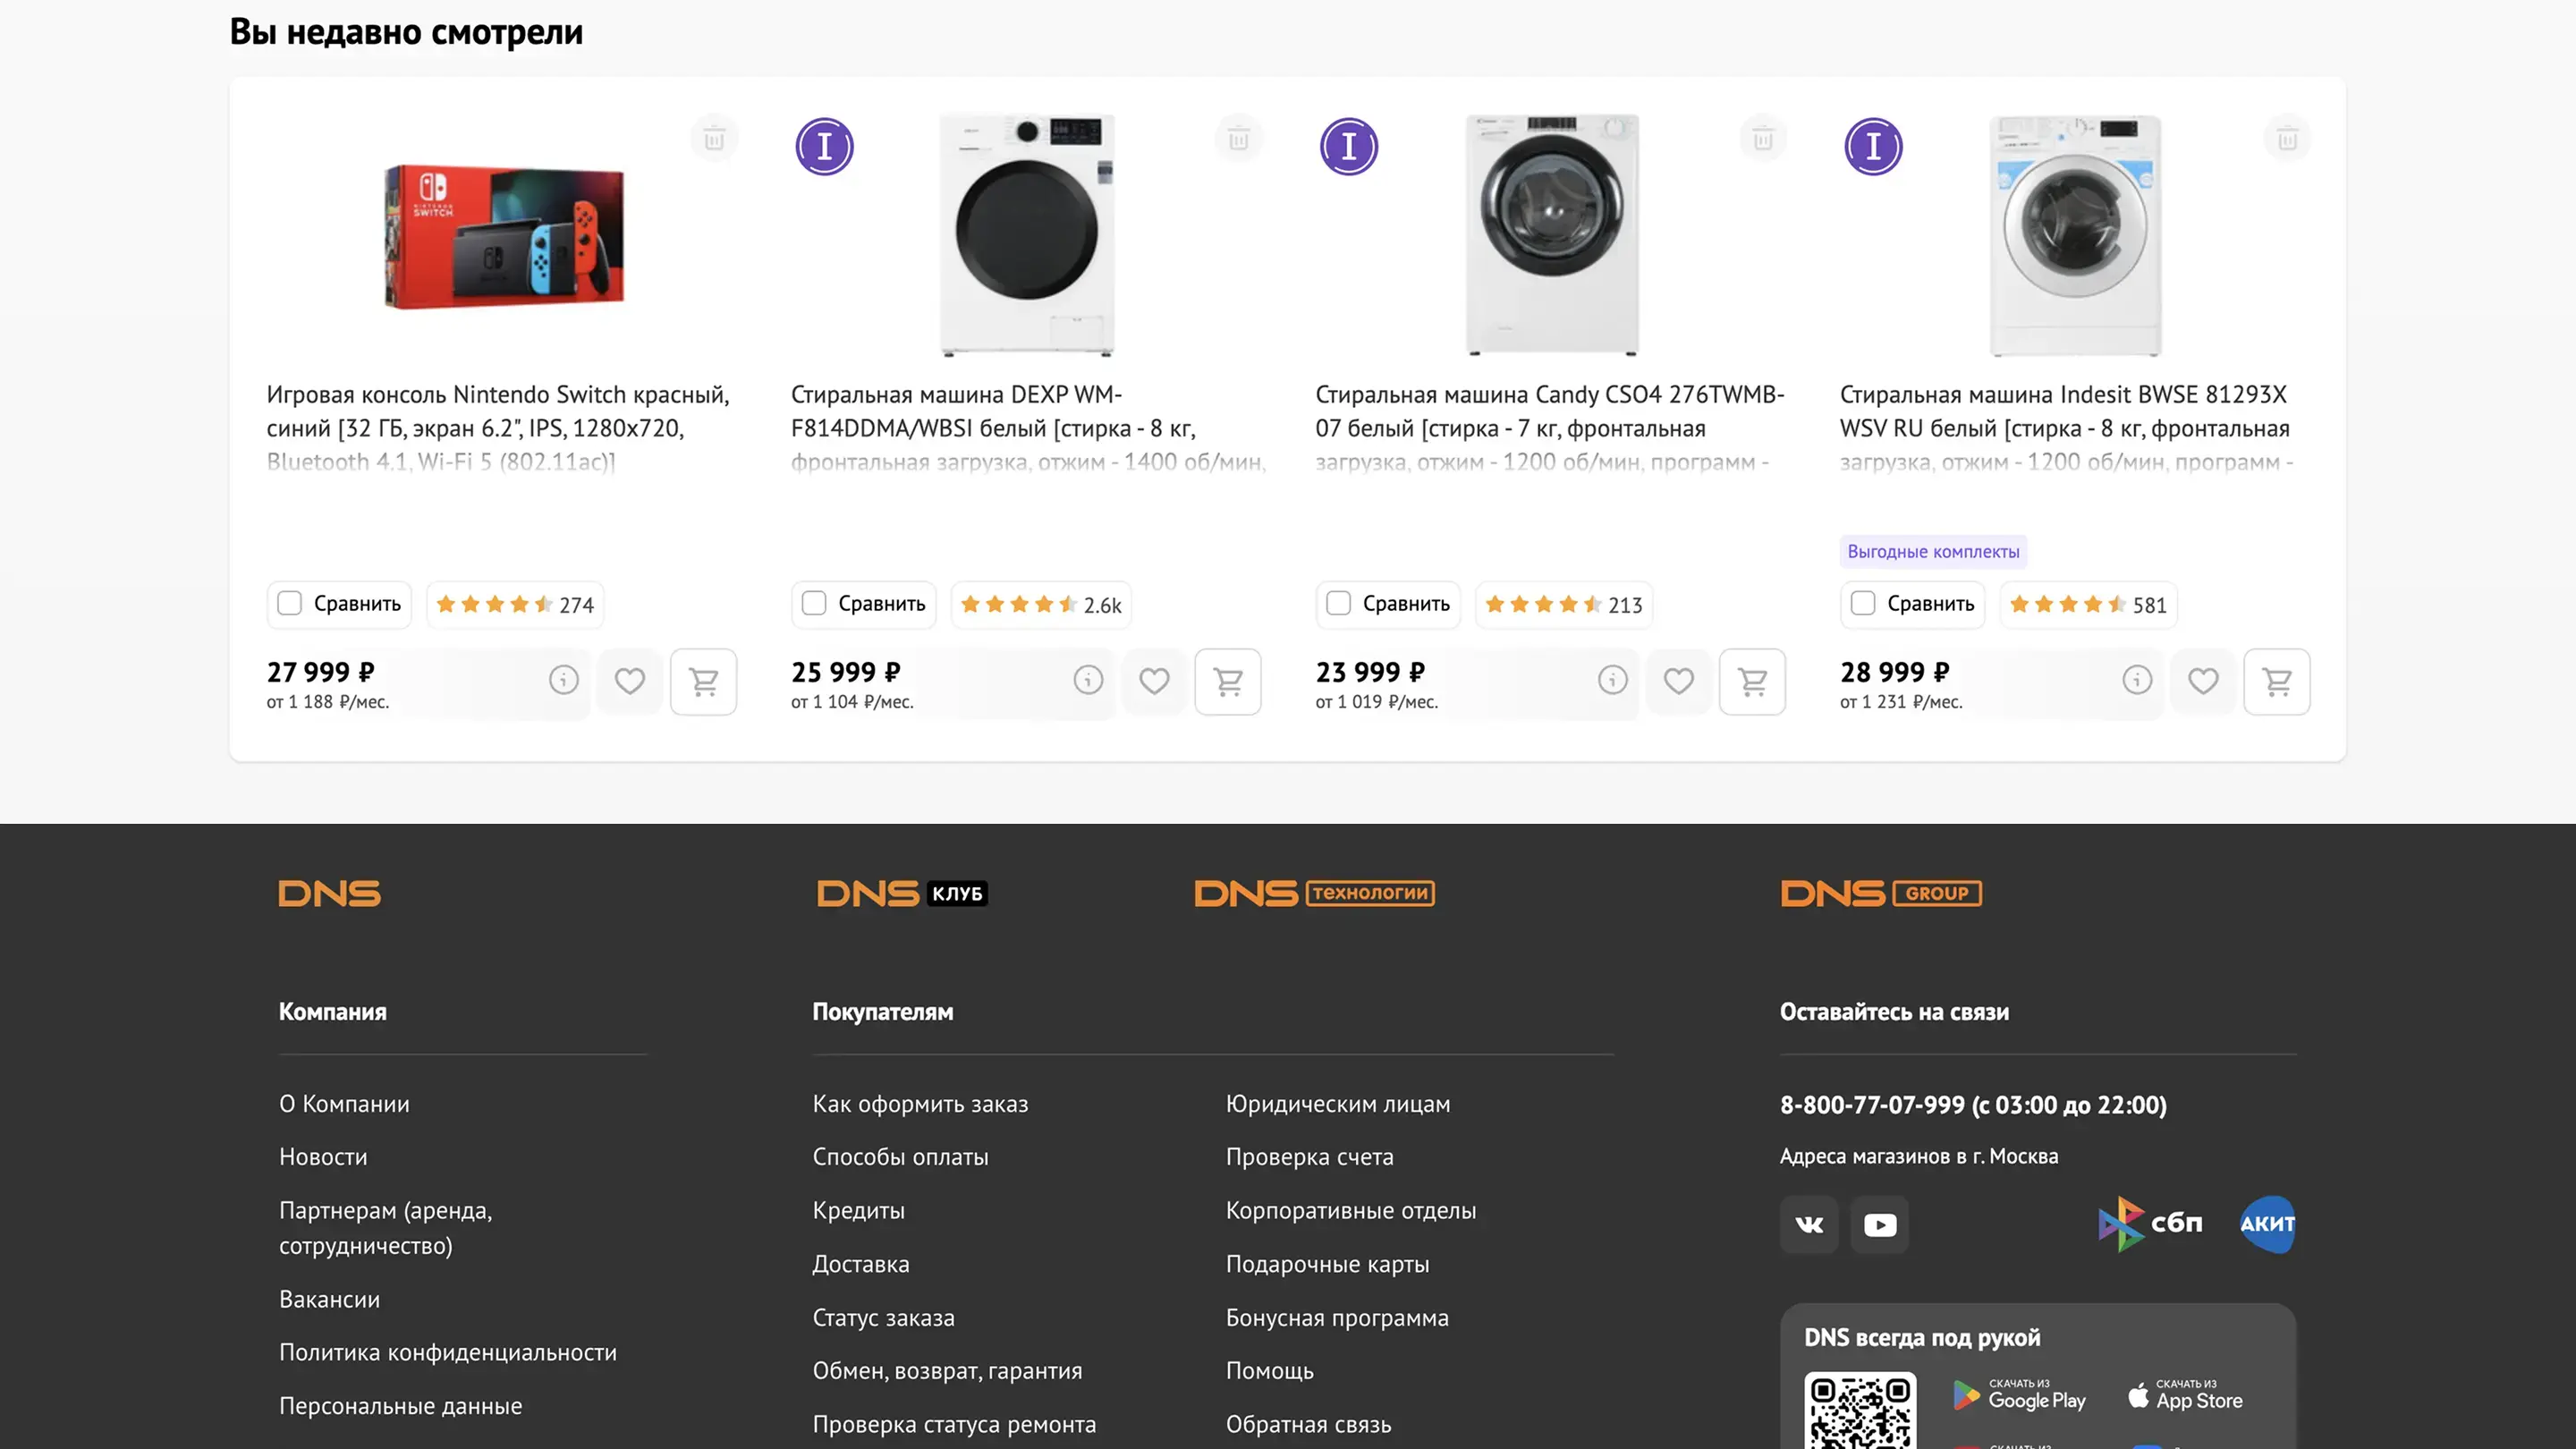Add Indesit washing machine to favorites

2203,682
